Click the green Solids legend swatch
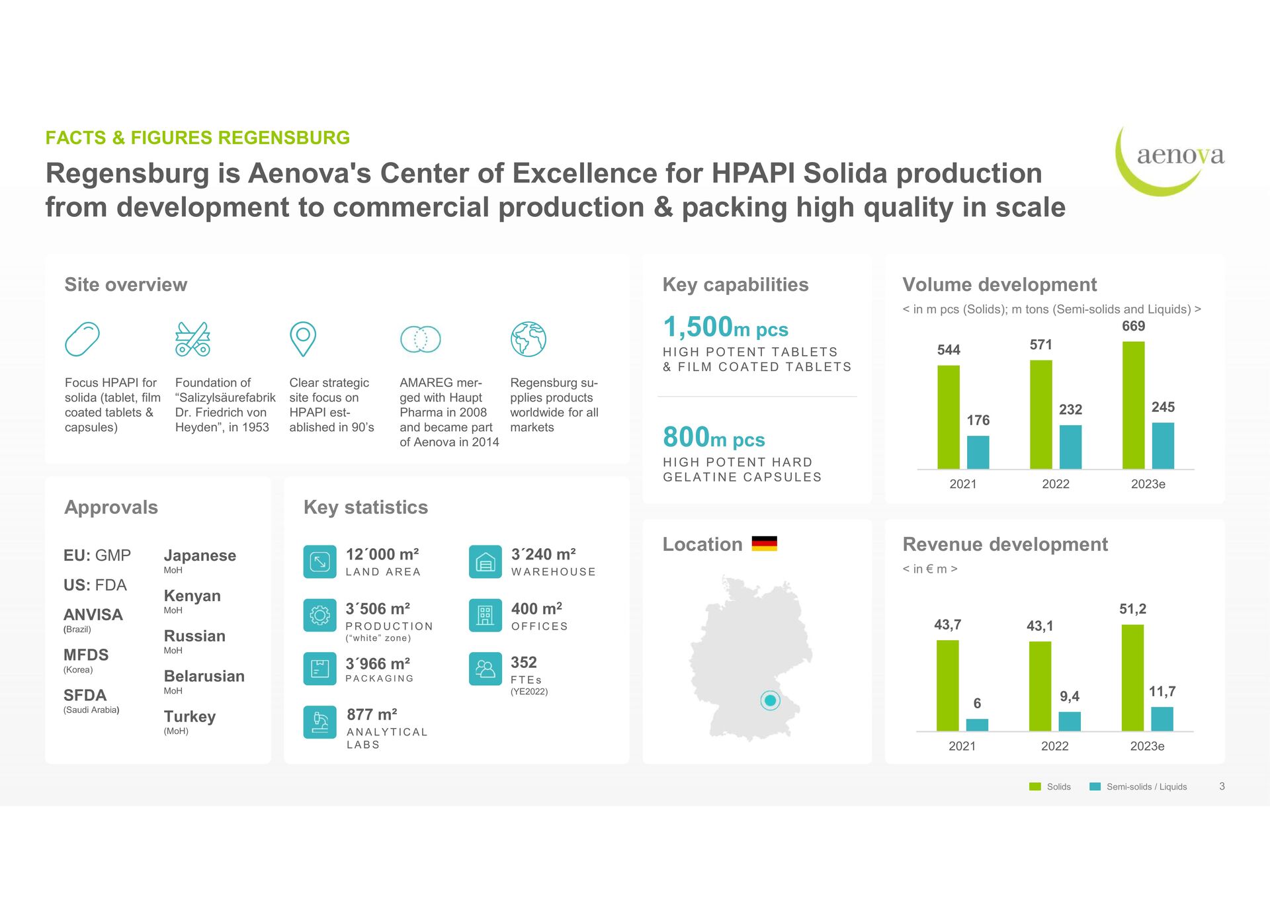This screenshot has height=898, width=1270. click(x=1035, y=786)
